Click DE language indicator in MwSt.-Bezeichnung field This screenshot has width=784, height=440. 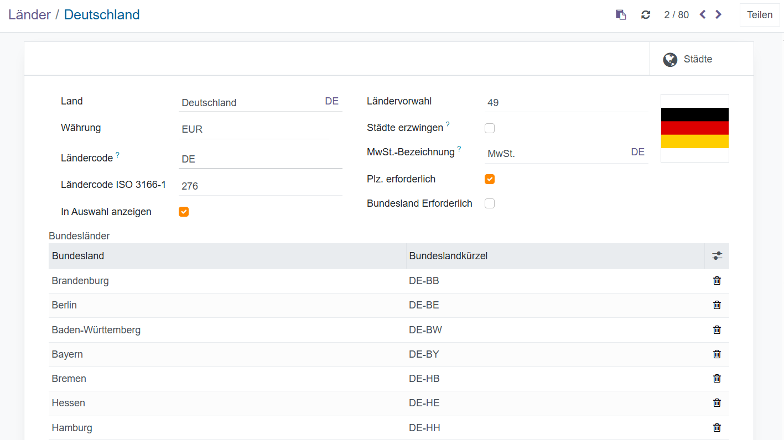[637, 153]
